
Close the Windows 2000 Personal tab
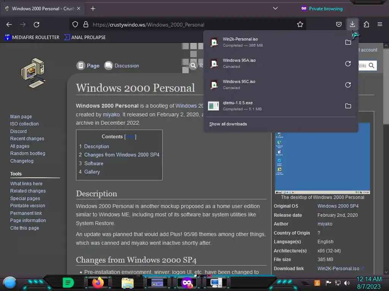(x=79, y=8)
